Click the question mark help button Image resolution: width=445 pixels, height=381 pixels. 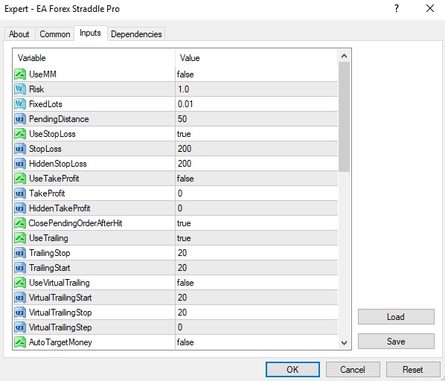pyautogui.click(x=397, y=8)
